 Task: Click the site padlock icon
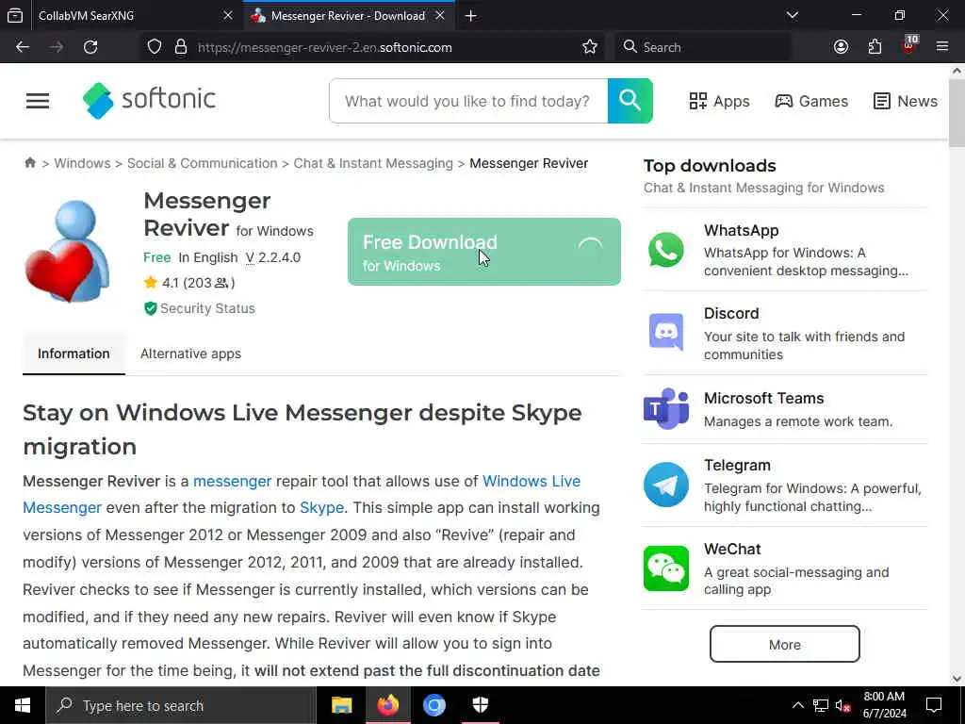pos(180,47)
